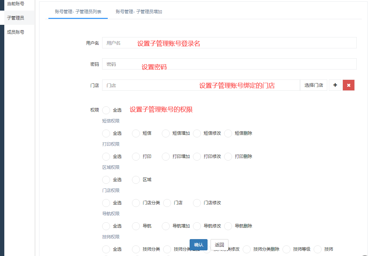Enable the 导航修改 permission checkbox
This screenshot has width=370, height=256.
(x=197, y=226)
